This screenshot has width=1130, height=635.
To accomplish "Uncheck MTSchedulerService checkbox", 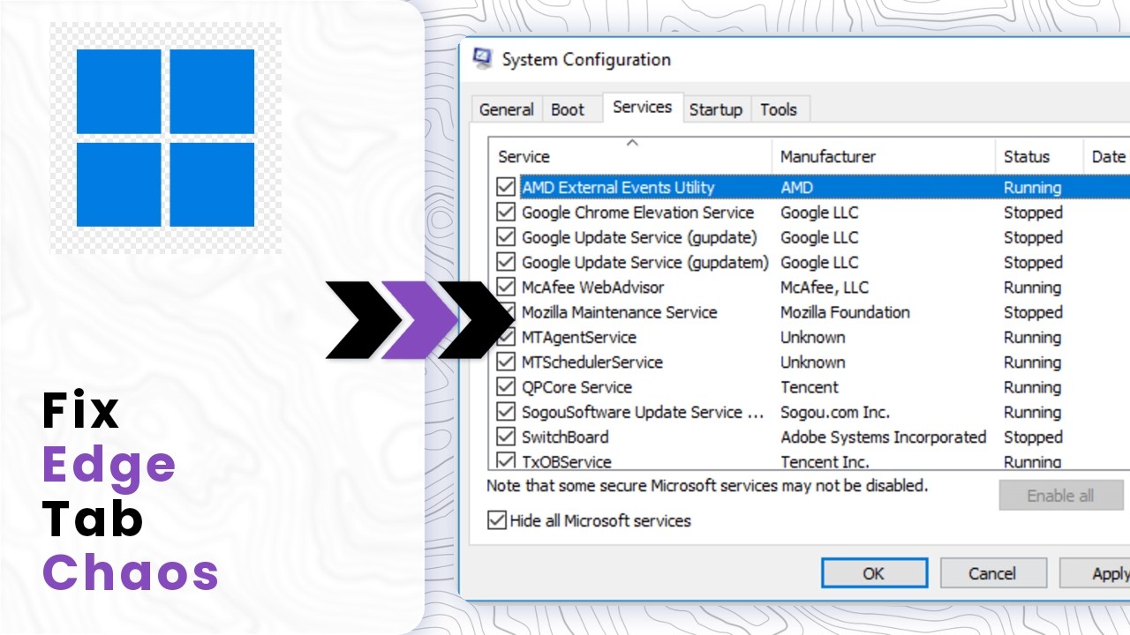I will 506,362.
